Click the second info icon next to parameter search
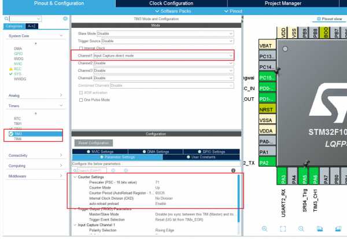 tap(126, 170)
